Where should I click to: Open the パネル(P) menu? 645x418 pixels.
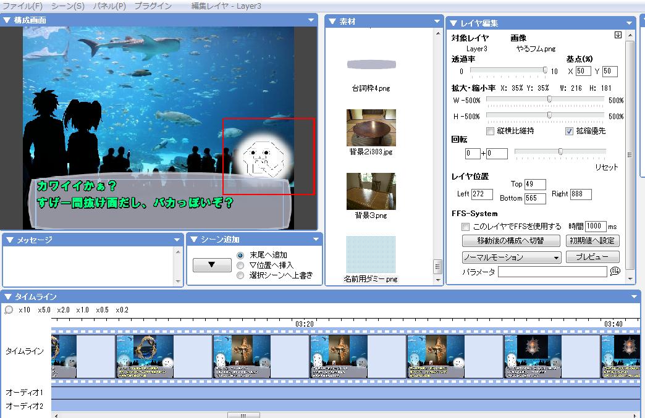[x=109, y=6]
